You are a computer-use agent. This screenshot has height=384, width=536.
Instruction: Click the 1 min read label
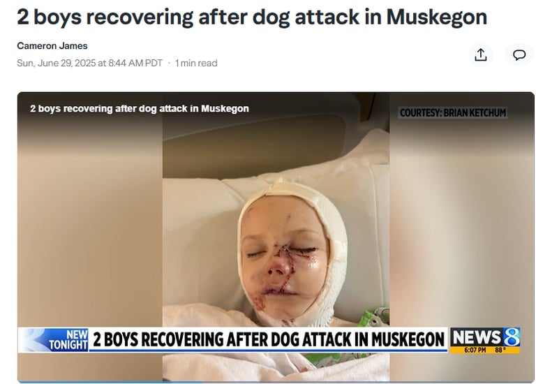[x=196, y=64]
